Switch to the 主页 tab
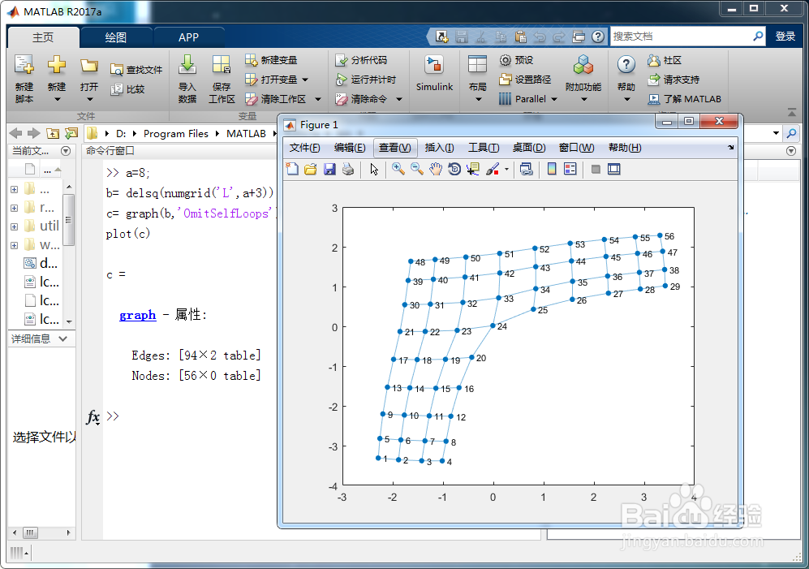Viewport: 809px width, 569px height. (x=43, y=37)
